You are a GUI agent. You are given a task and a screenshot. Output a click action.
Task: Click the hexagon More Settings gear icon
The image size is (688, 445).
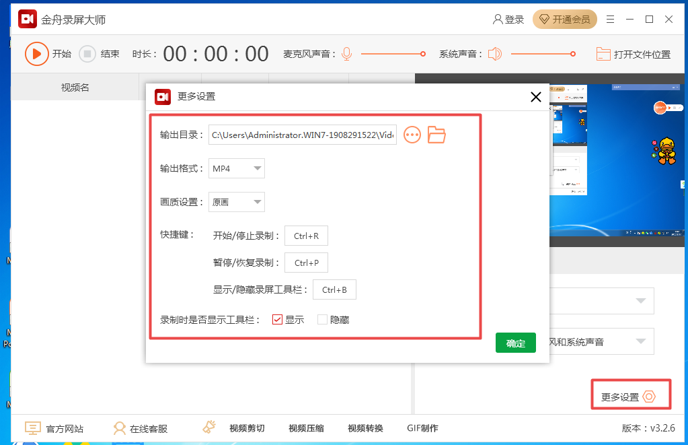pyautogui.click(x=649, y=397)
